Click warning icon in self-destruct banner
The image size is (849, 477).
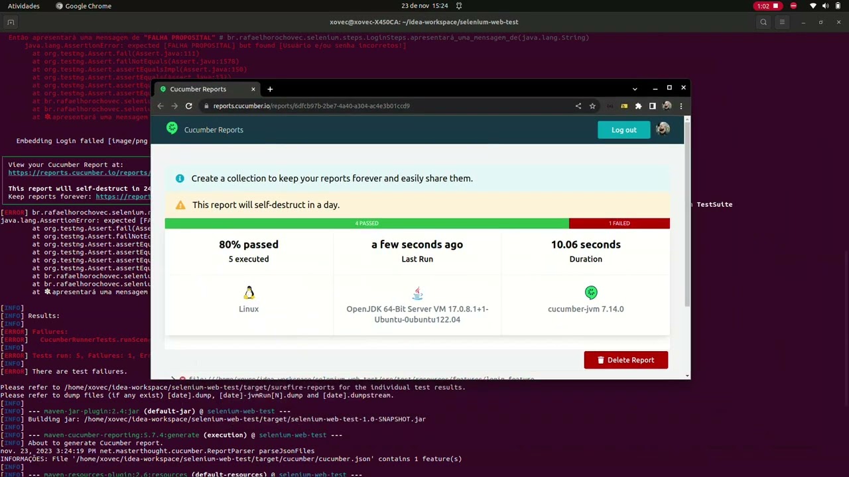click(180, 205)
